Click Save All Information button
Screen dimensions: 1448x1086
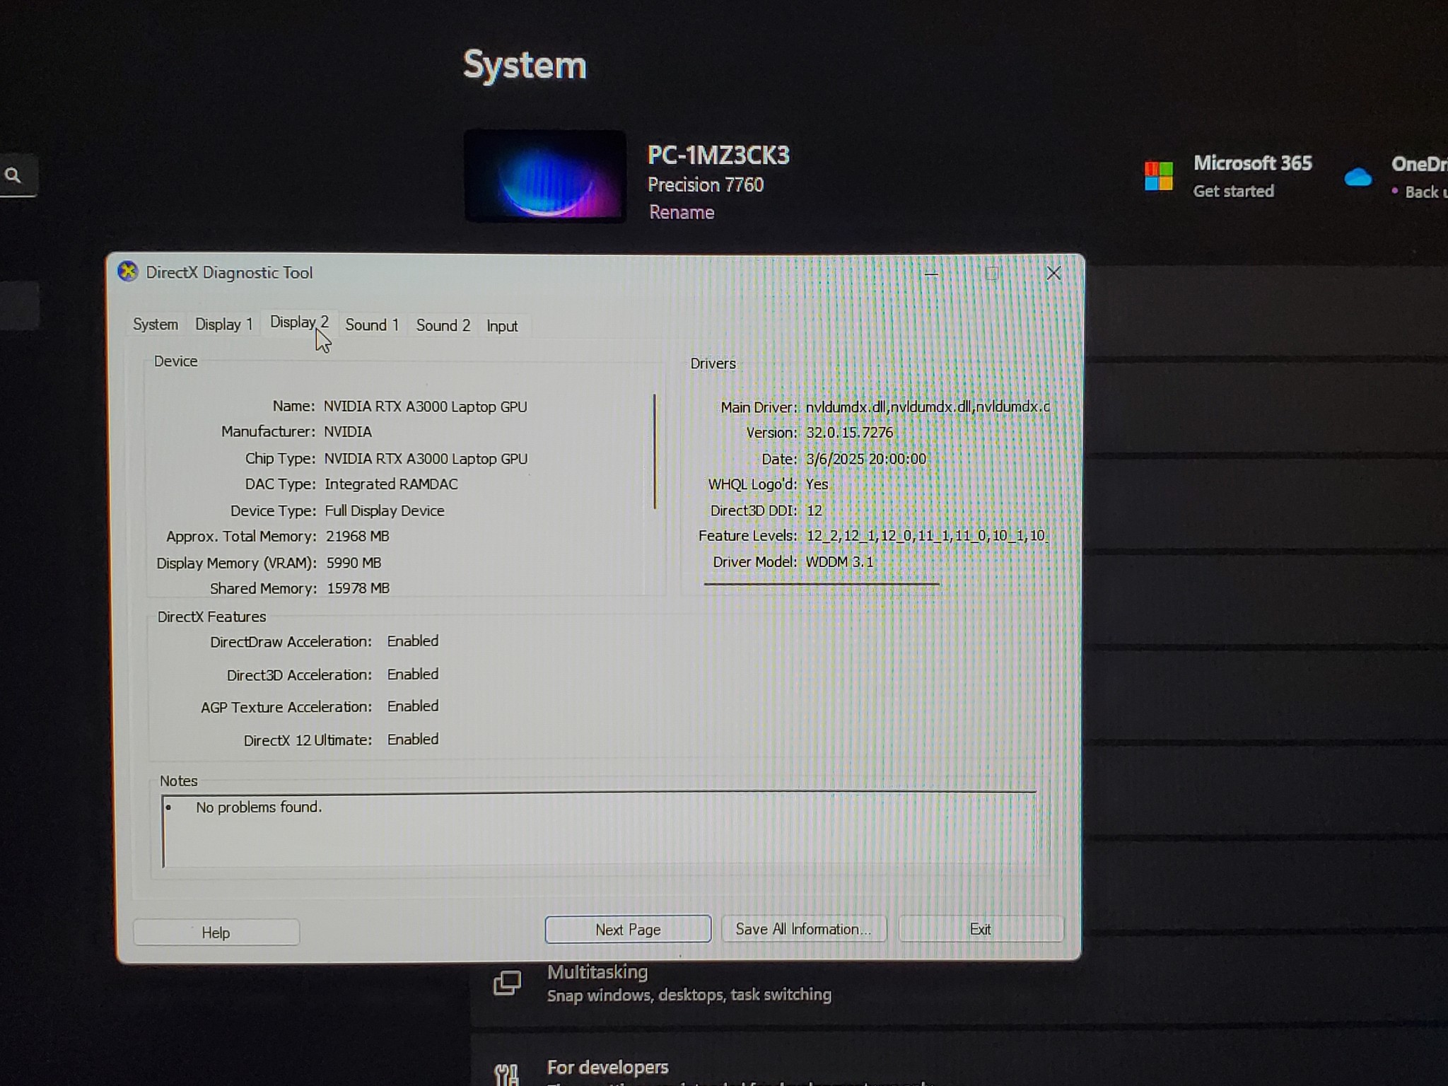pos(804,929)
